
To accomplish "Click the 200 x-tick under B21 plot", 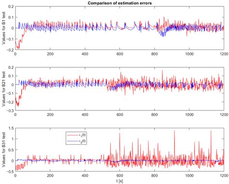I will pyautogui.click(x=50, y=115).
